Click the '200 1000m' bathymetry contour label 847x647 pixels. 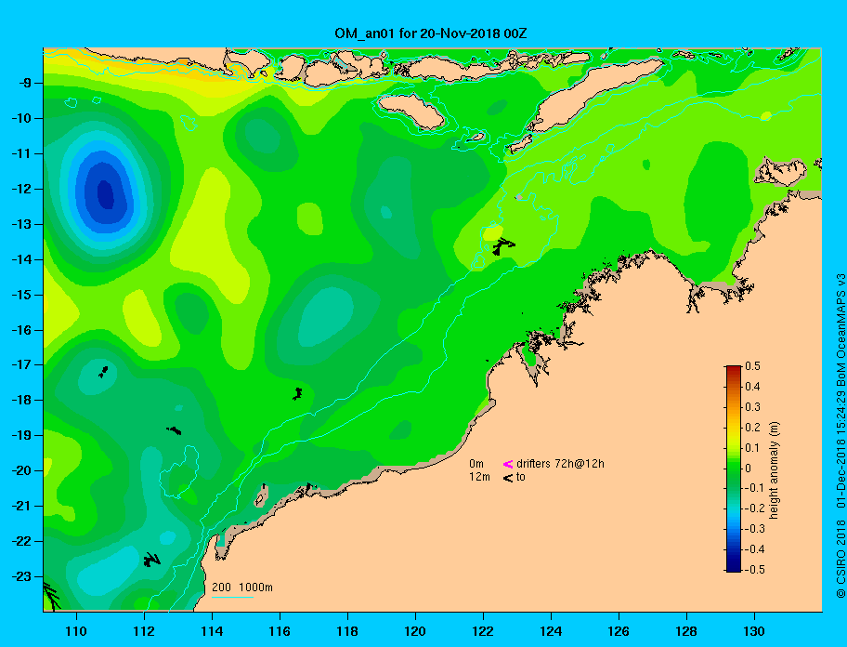pyautogui.click(x=242, y=588)
